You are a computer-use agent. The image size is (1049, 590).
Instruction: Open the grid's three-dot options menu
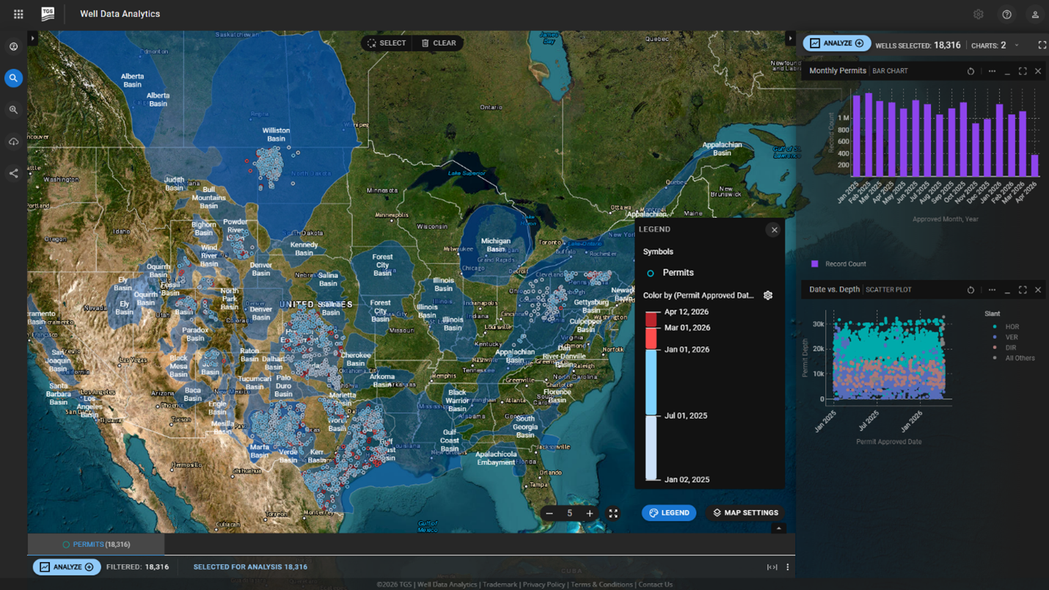tap(787, 567)
